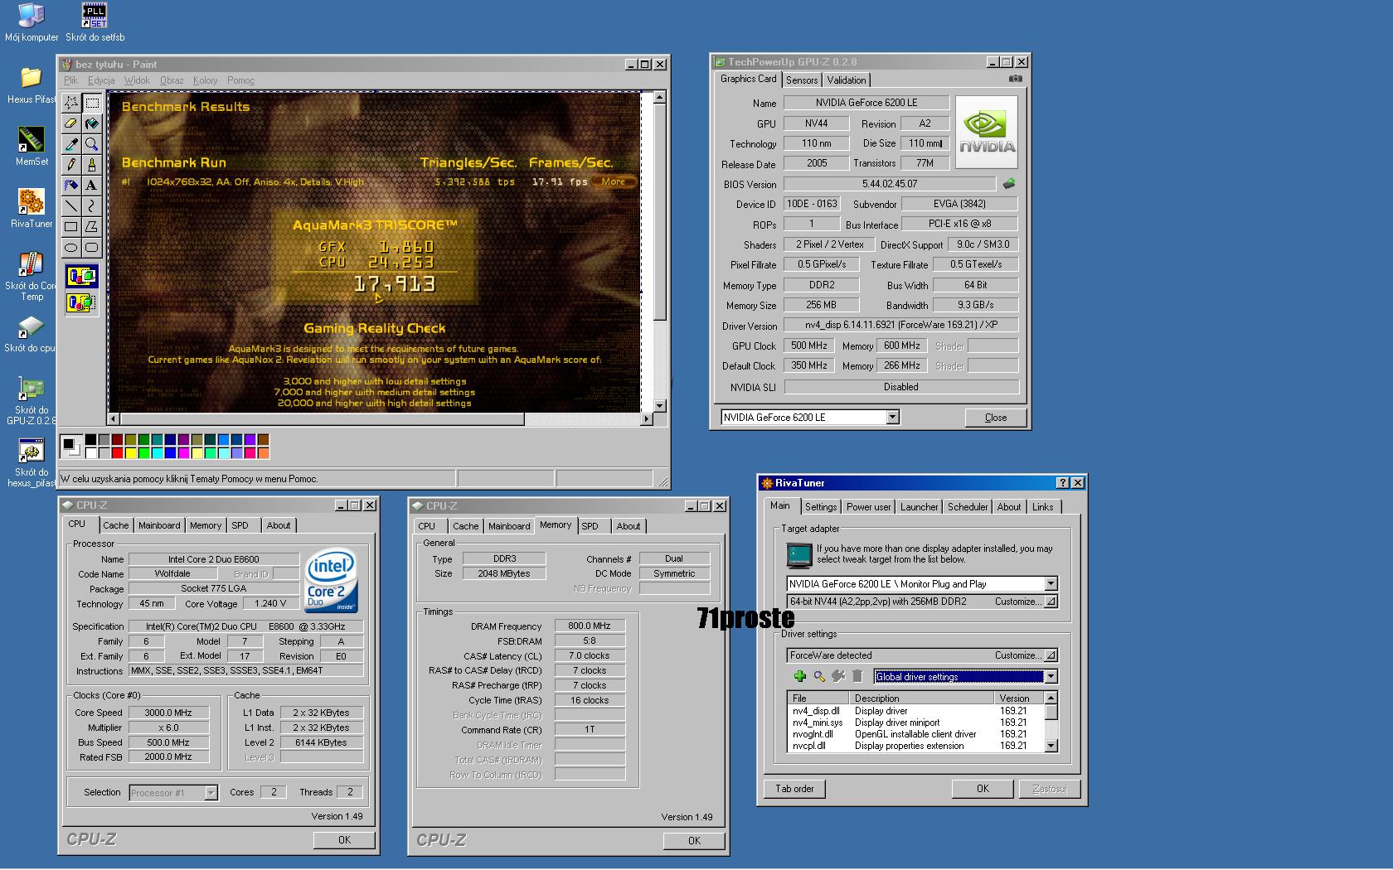1393x870 pixels.
Task: Select the rectangular Select tool in Paint
Action: (92, 103)
